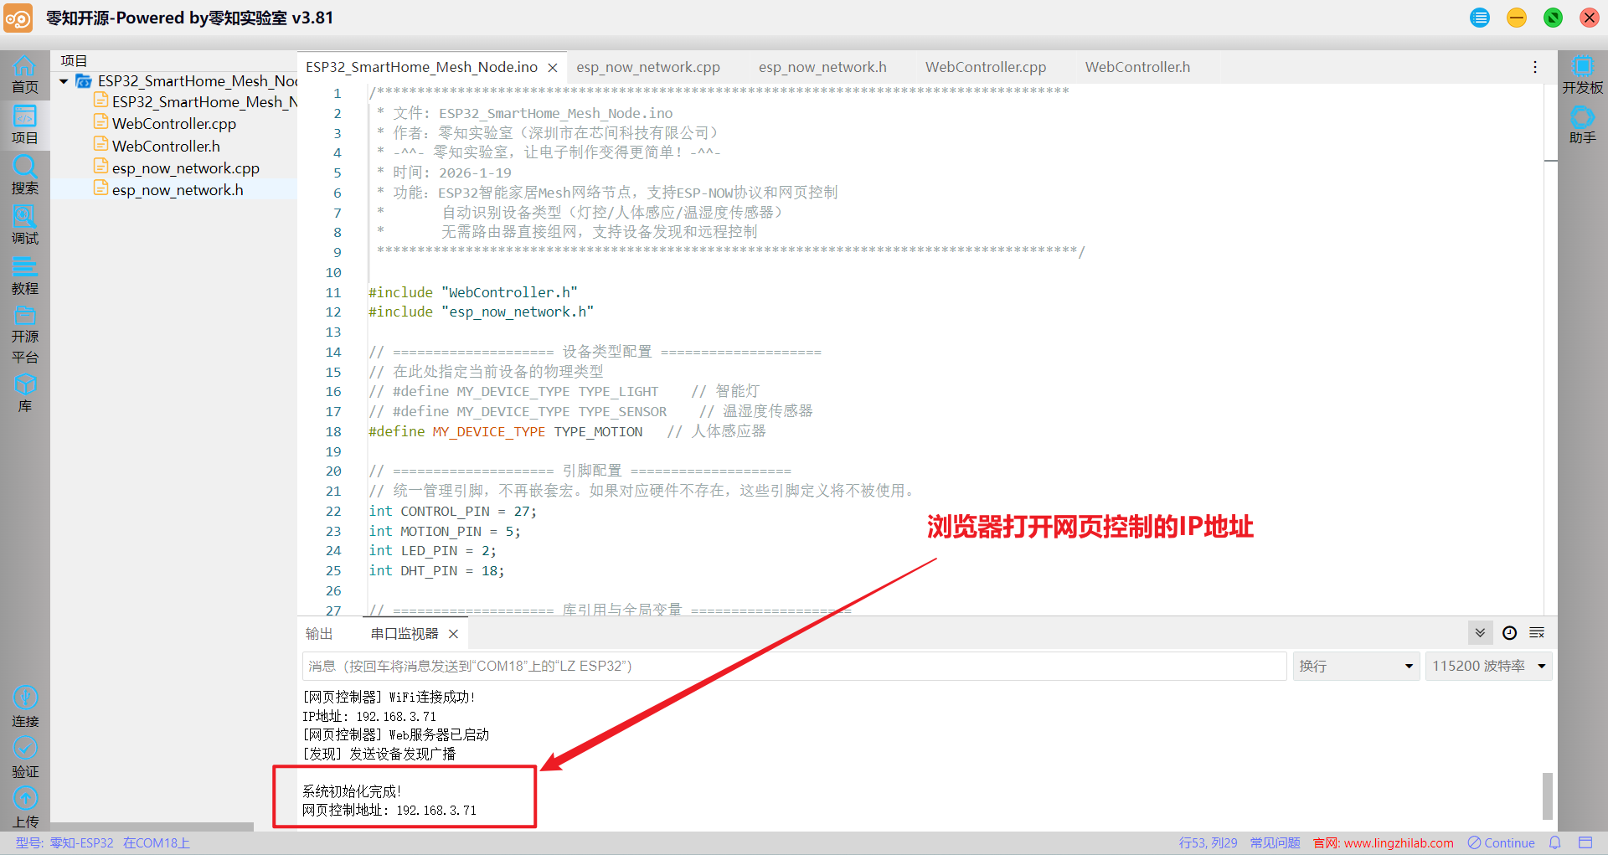Click Continue in the status bar
1608x855 pixels.
1501,842
